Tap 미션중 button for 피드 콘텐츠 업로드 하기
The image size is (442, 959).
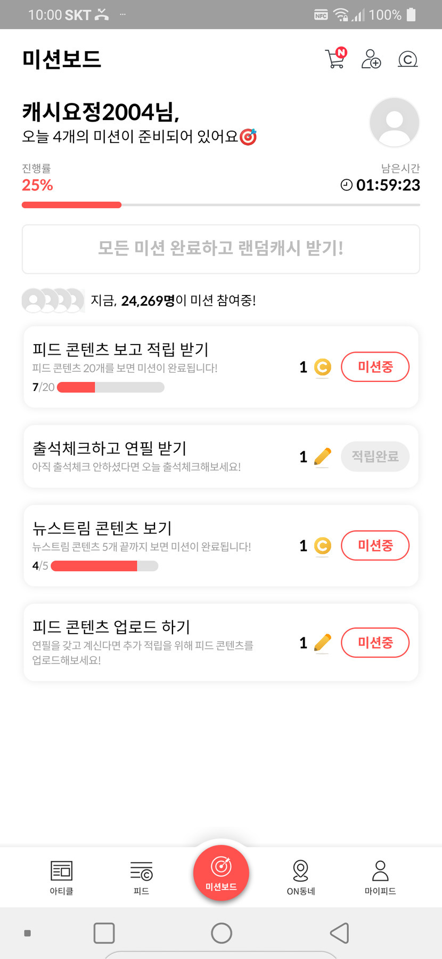tap(375, 643)
